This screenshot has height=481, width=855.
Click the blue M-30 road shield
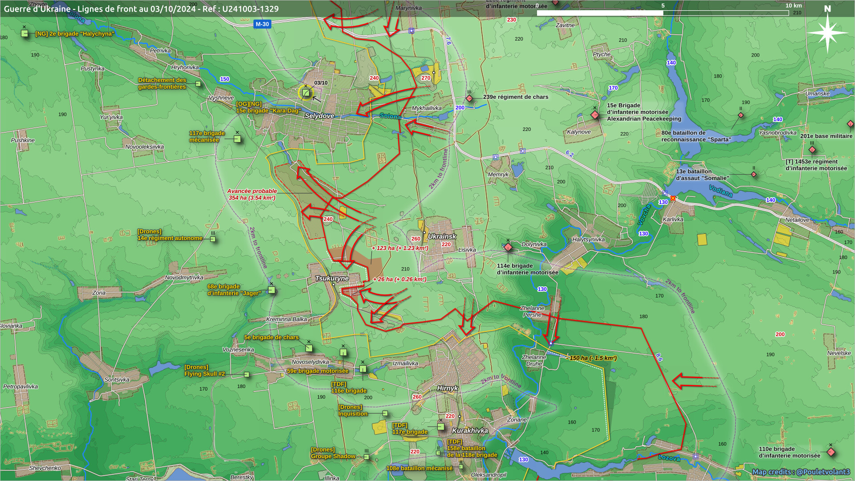[262, 24]
